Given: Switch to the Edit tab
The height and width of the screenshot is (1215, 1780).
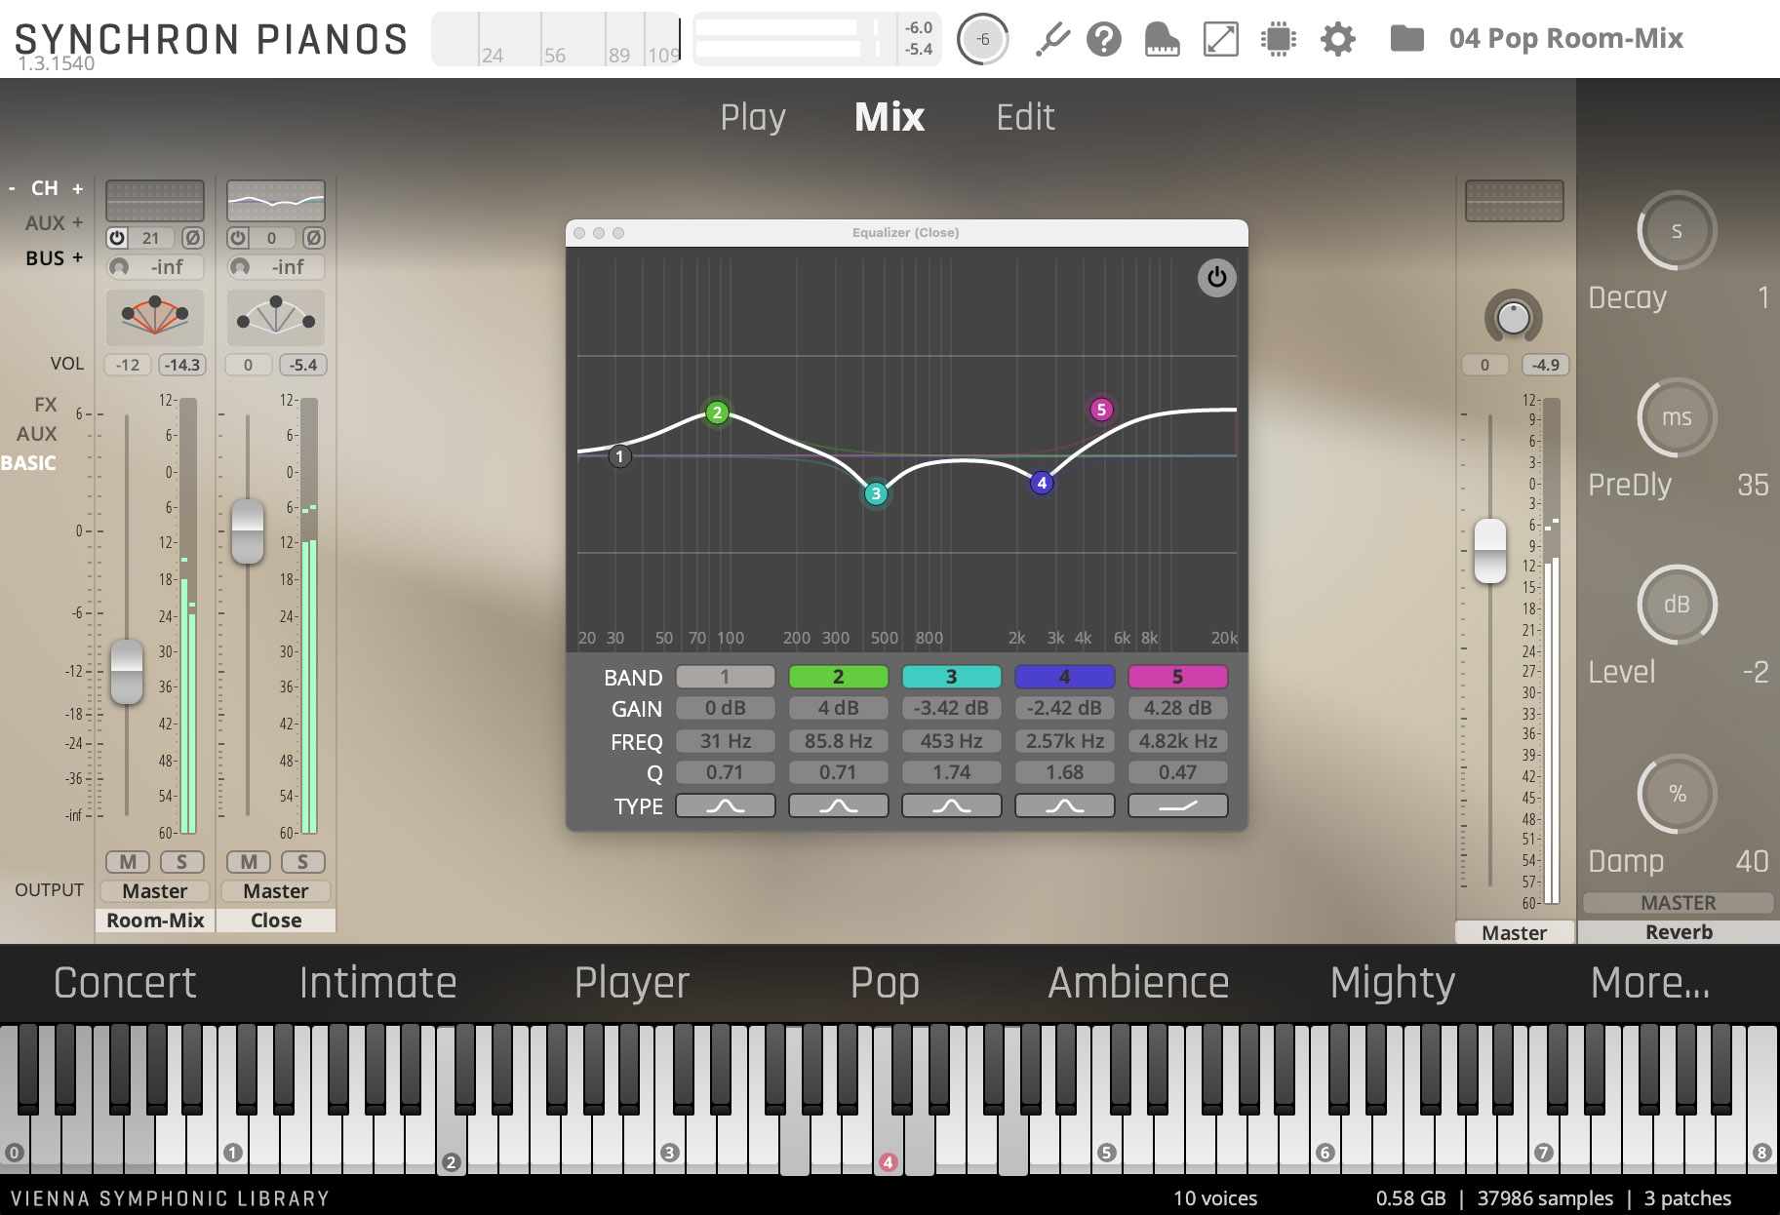Looking at the screenshot, I should coord(1024,117).
